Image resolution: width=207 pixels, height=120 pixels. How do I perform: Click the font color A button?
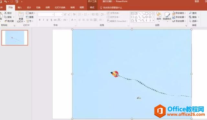click(x=72, y=20)
